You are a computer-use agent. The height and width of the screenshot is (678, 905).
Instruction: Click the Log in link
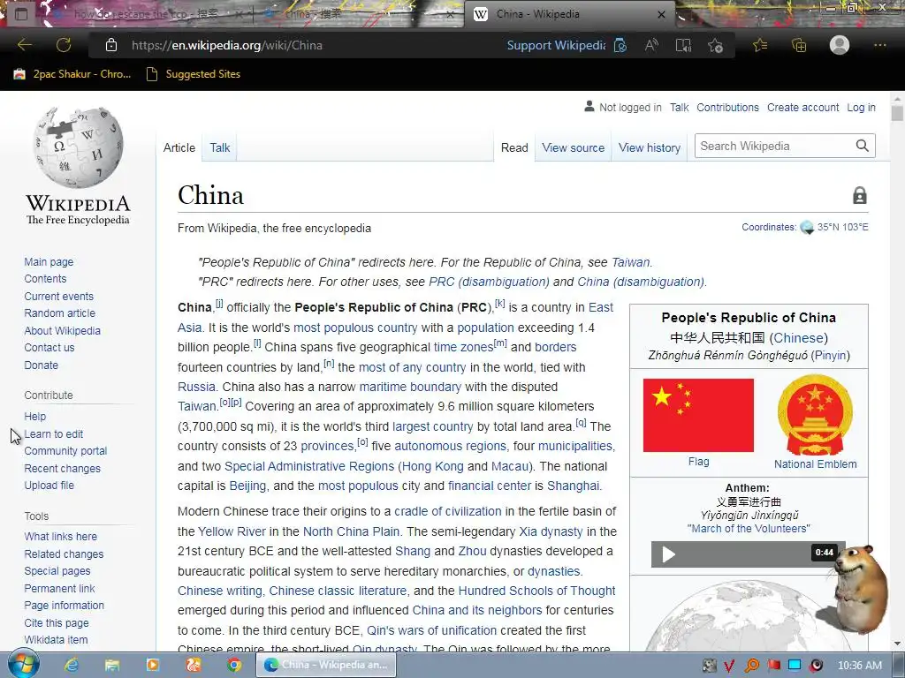[861, 107]
